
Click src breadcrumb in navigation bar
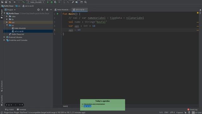click(x=18, y=6)
